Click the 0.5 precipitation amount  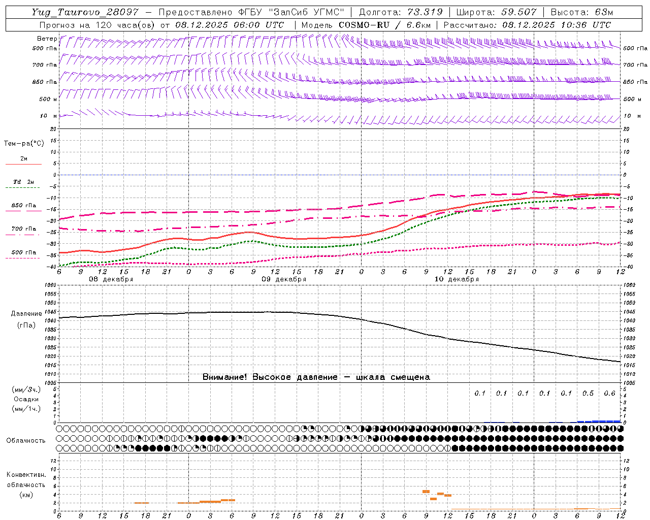(x=588, y=394)
